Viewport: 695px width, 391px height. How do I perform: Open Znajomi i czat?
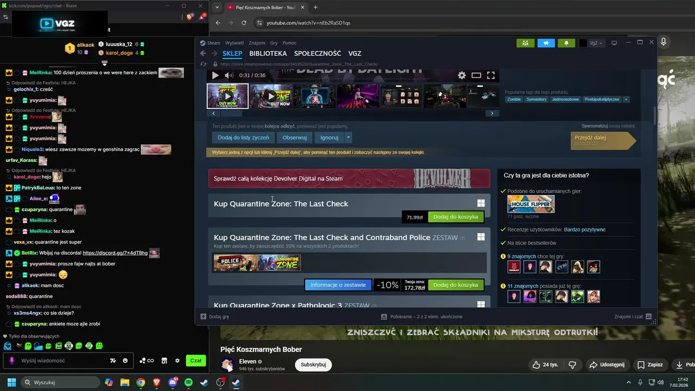(632, 317)
